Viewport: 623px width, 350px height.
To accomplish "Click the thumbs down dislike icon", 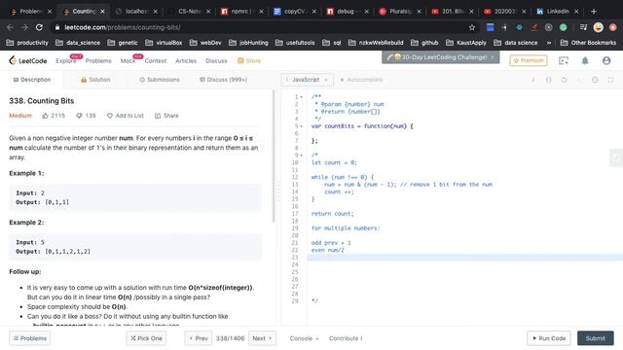I will (x=79, y=116).
